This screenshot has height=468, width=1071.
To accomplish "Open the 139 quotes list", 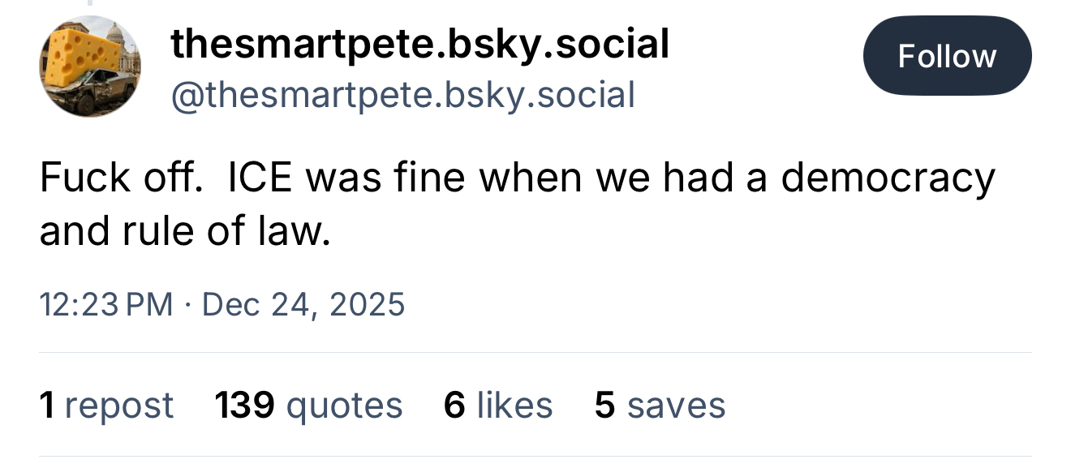I will [308, 405].
